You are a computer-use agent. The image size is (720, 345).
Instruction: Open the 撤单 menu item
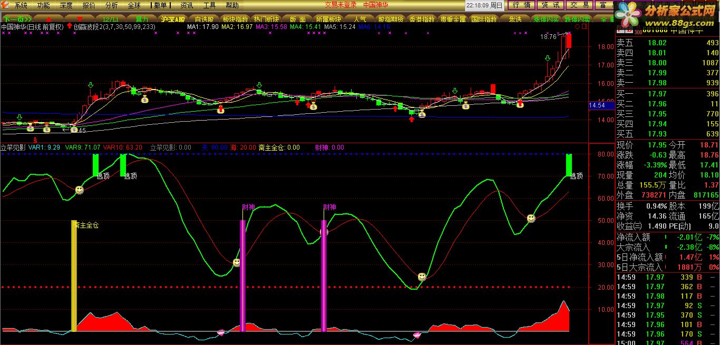161,5
